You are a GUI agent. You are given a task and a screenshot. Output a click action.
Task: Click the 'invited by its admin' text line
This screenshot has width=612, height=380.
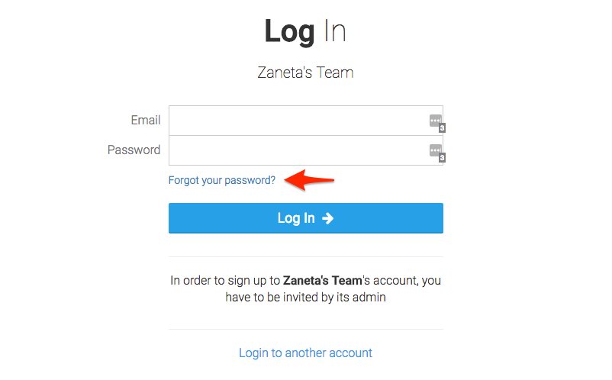pyautogui.click(x=305, y=298)
